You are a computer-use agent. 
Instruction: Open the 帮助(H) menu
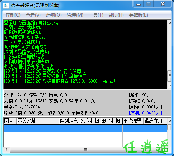[x=116, y=15]
